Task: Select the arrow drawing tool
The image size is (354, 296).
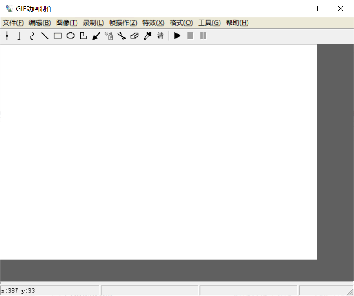Action: point(96,36)
